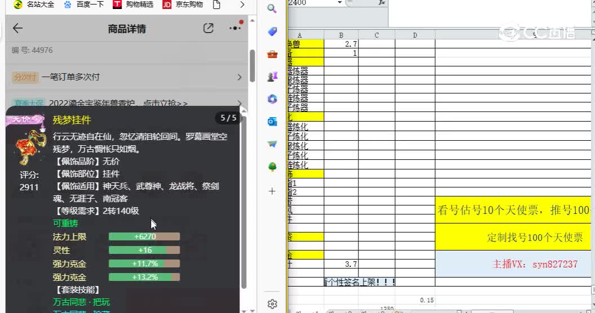The height and width of the screenshot is (313, 595).
Task: Click the 强力克金 +13.2% bar
Action: tap(144, 278)
